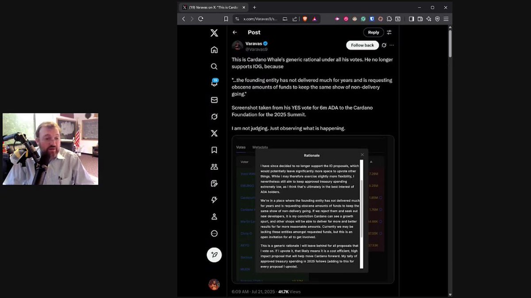Click the Follow back button
This screenshot has height=298, width=531.
(x=362, y=45)
